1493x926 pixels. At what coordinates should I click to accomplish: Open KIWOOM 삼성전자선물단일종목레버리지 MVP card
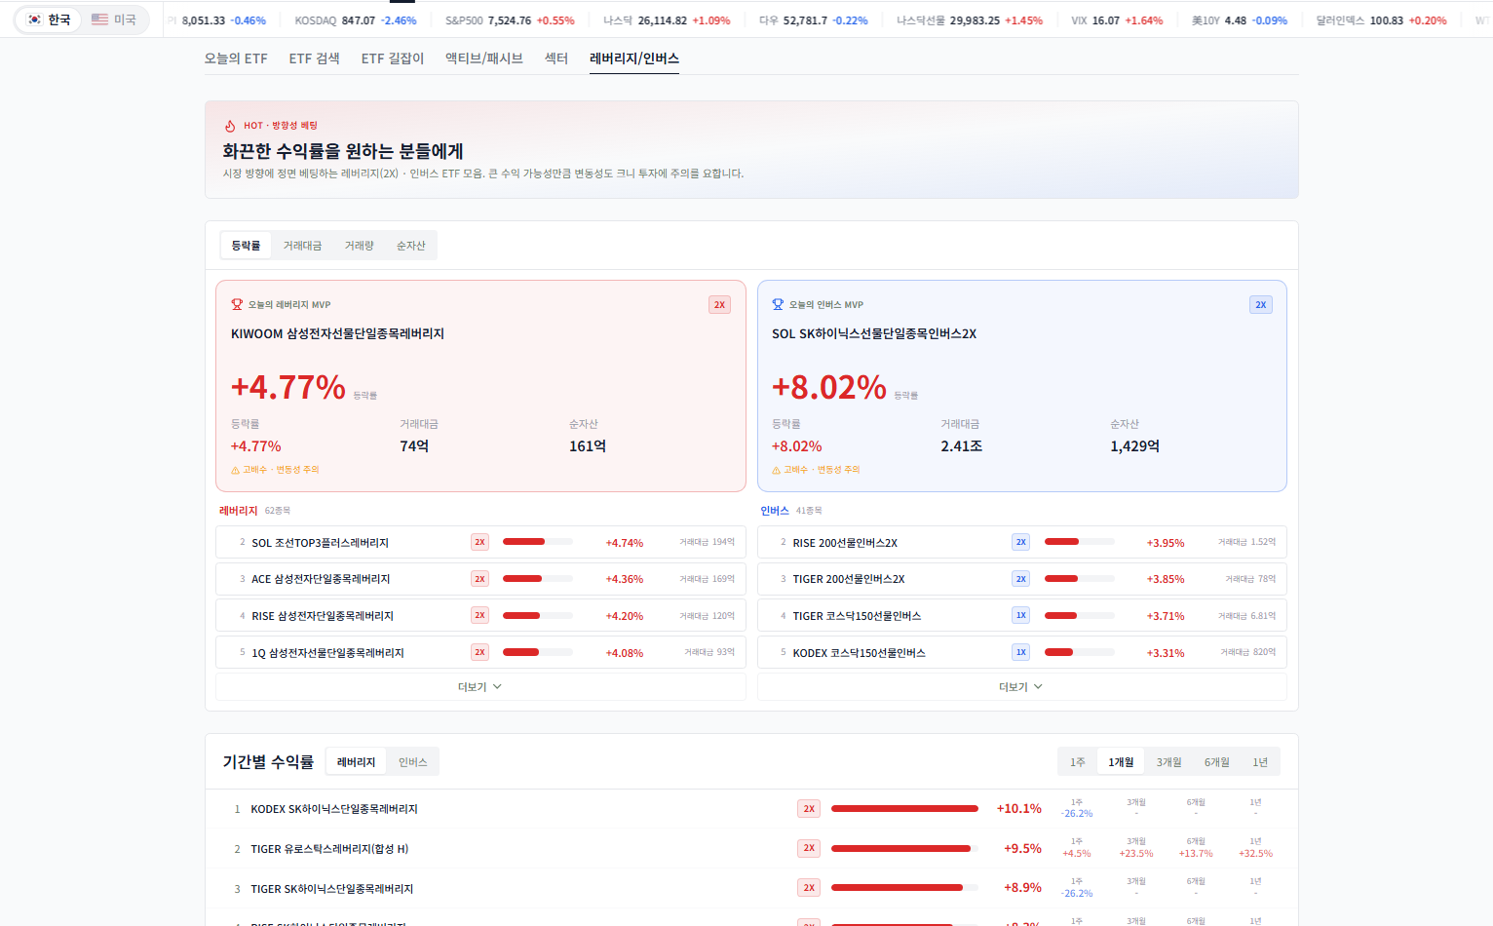pos(480,386)
